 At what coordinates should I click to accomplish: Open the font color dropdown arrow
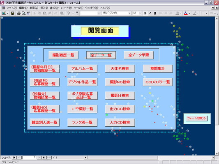pos(189,14)
